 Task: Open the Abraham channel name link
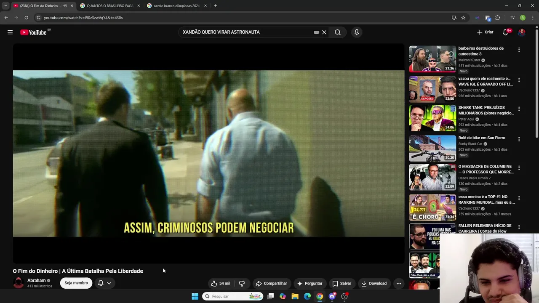coord(37,280)
